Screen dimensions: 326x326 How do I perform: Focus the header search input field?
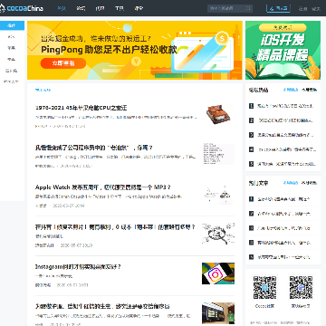pos(226,8)
